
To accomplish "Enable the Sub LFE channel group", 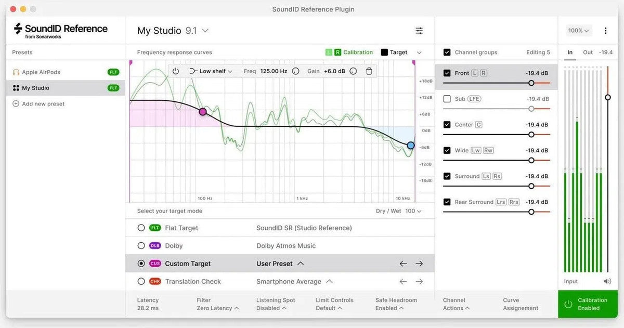I will click(x=447, y=98).
